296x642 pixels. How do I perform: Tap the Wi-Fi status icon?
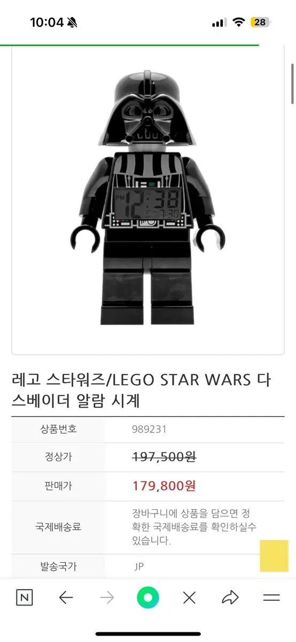click(x=239, y=22)
